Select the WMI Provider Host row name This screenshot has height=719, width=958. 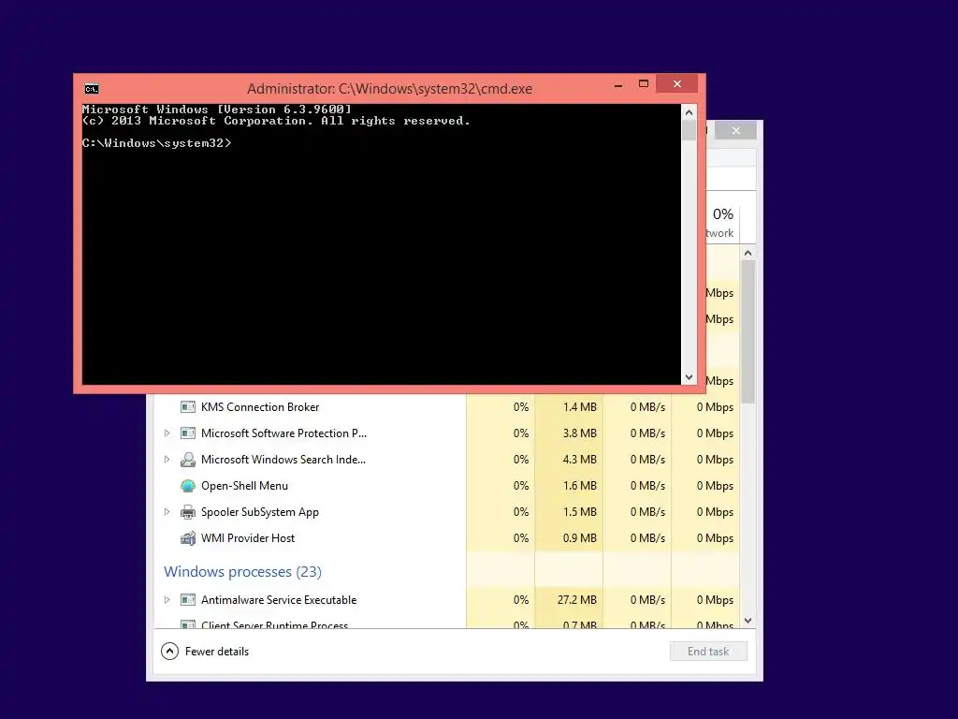tap(248, 538)
